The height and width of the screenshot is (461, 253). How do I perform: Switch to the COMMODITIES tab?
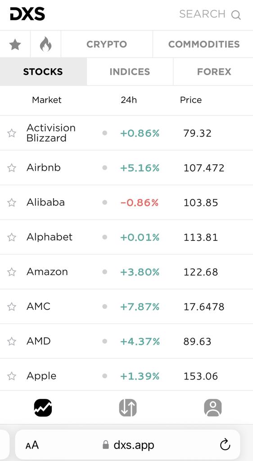[203, 45]
